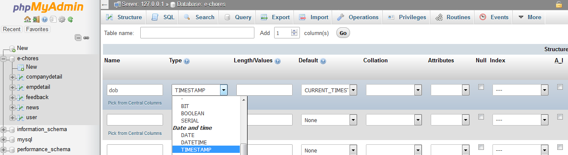Open the Privileges tab
Image resolution: width=568 pixels, height=155 pixels.
click(x=407, y=17)
